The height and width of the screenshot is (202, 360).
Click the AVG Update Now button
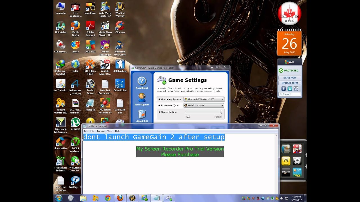(x=290, y=83)
